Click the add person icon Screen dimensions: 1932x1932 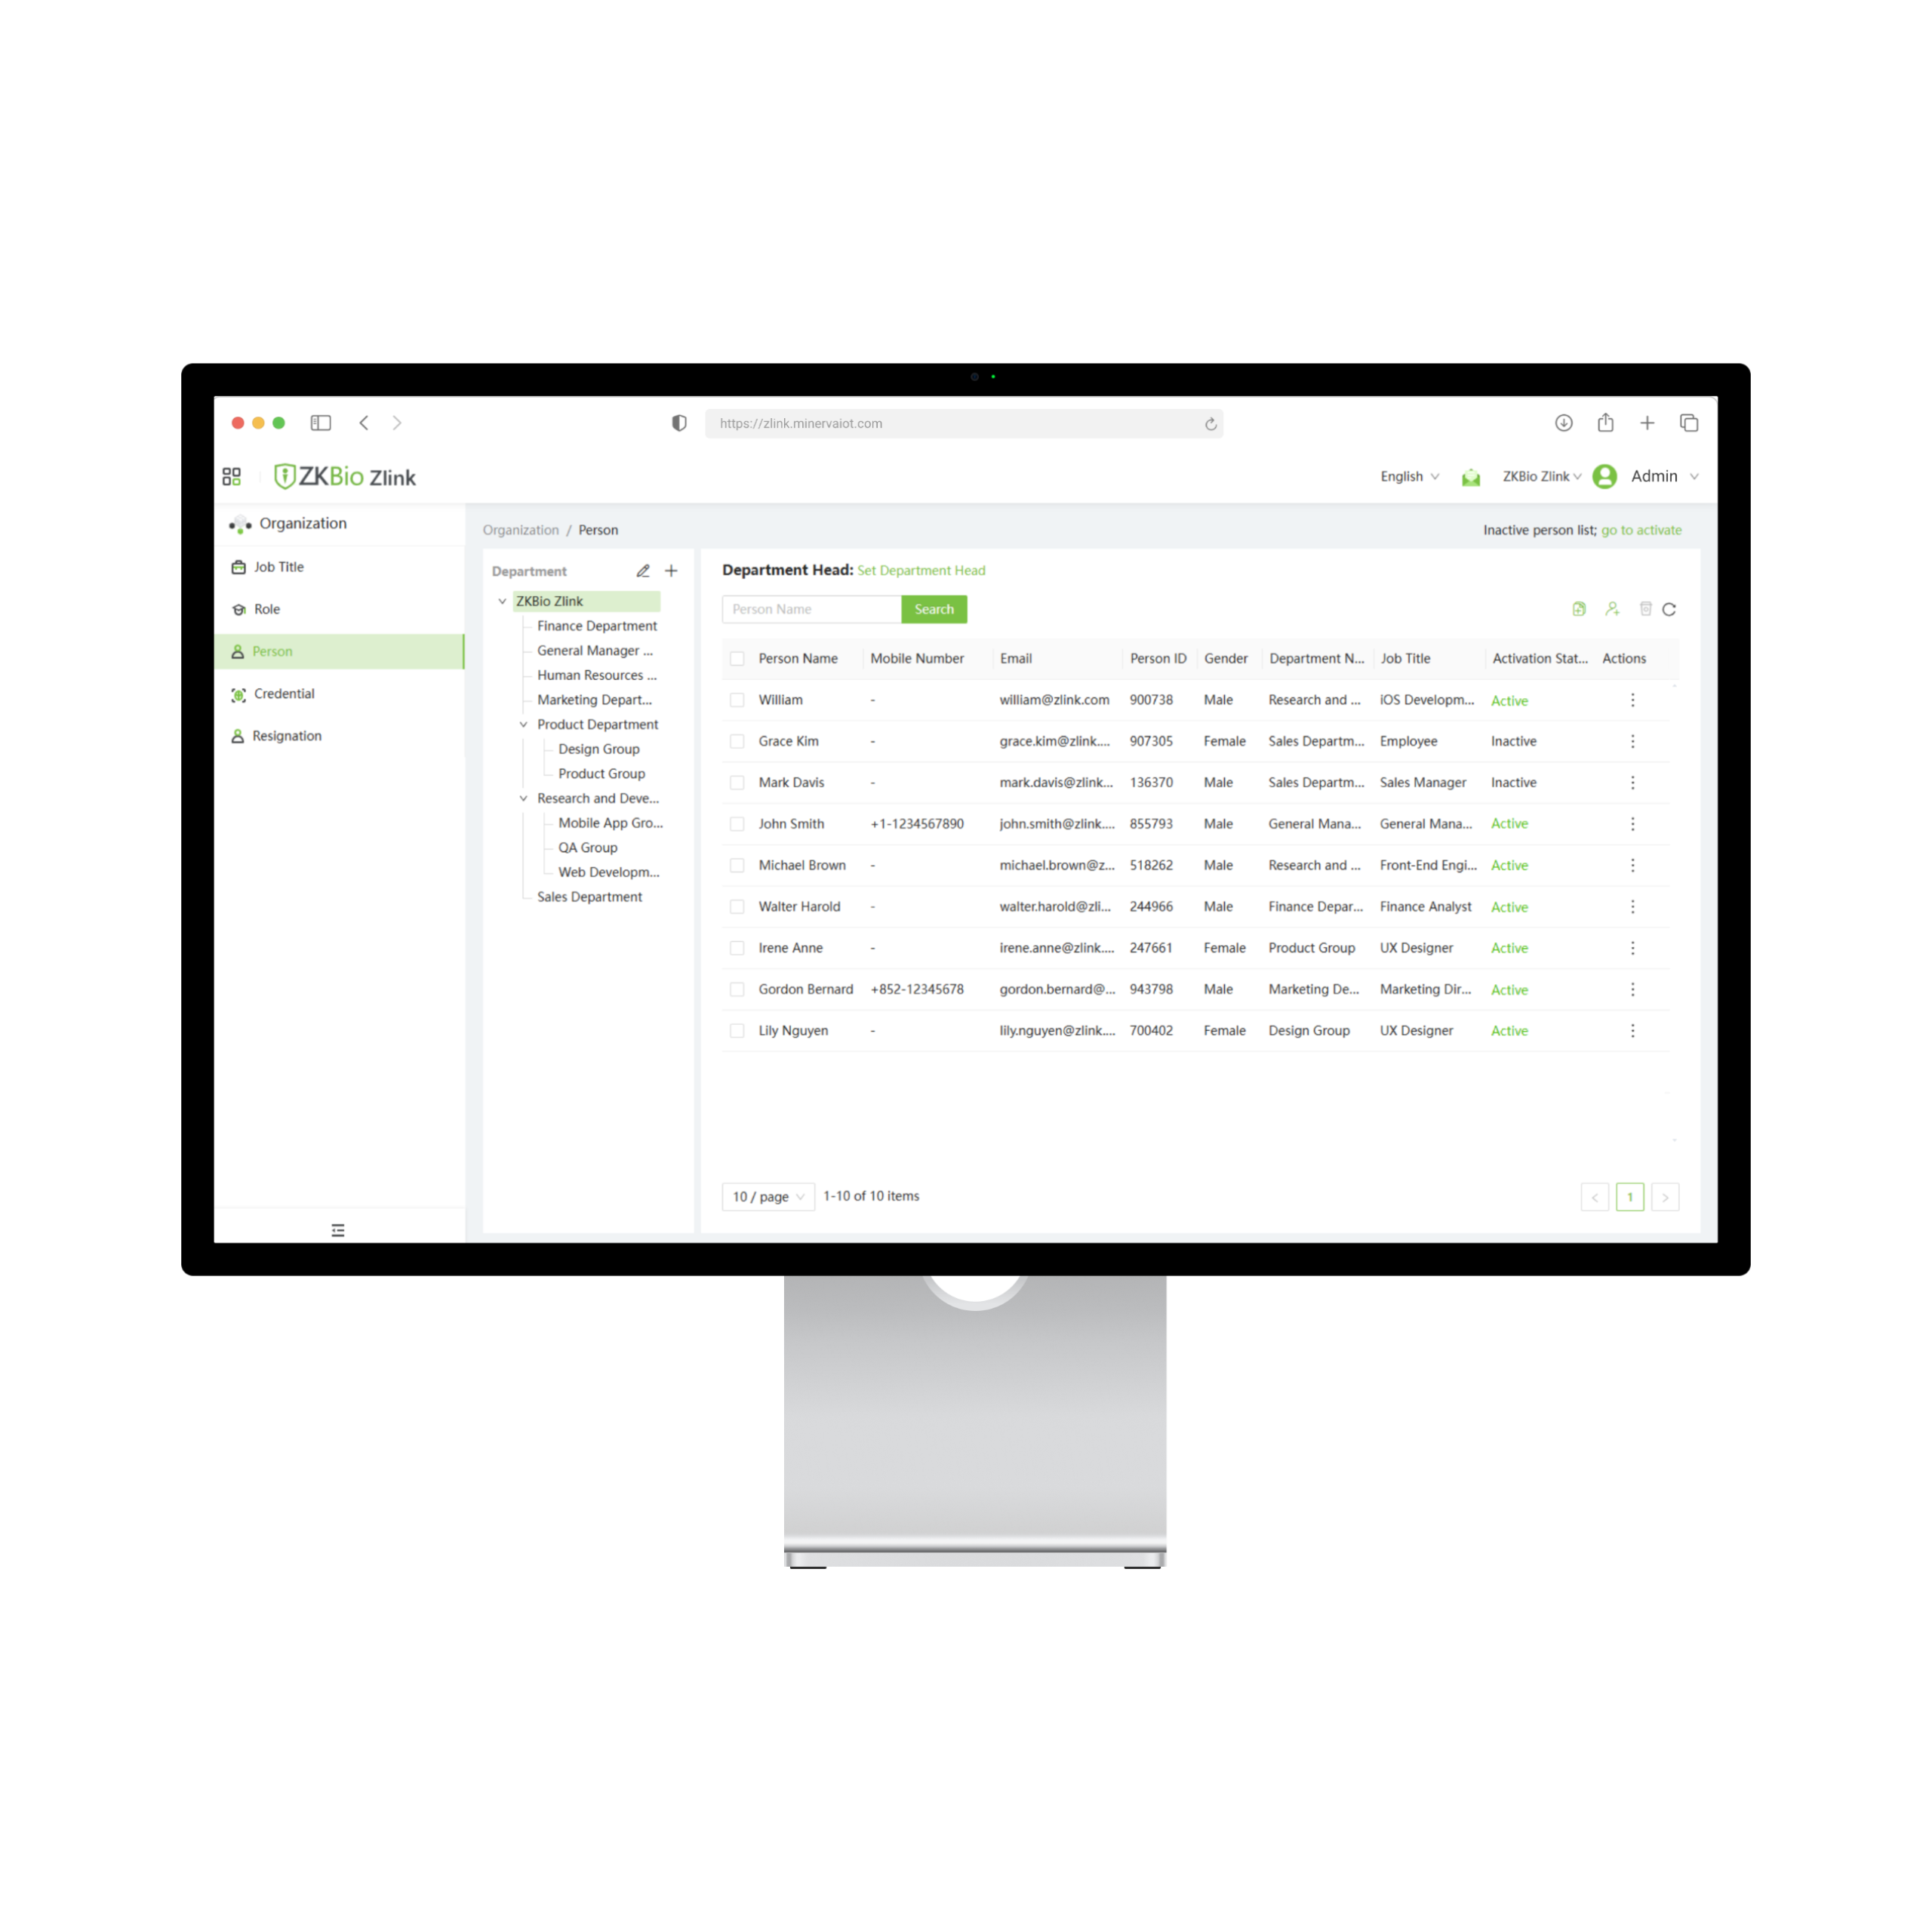[x=1612, y=609]
